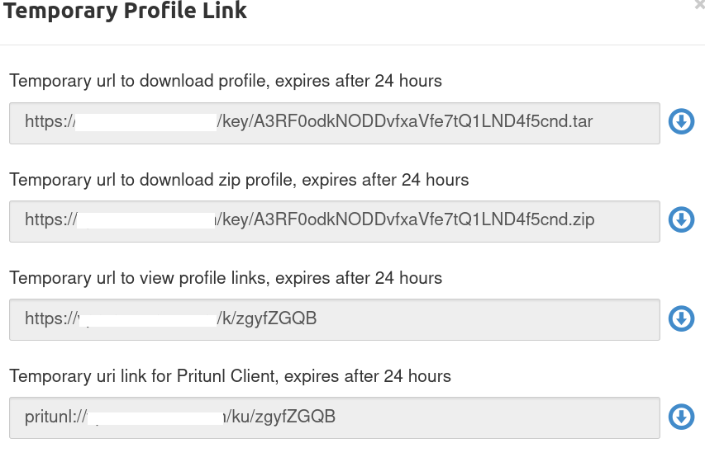Click the "Temporary Profile Link" dialog title
Viewport: 705px width, 462px height.
click(x=126, y=12)
